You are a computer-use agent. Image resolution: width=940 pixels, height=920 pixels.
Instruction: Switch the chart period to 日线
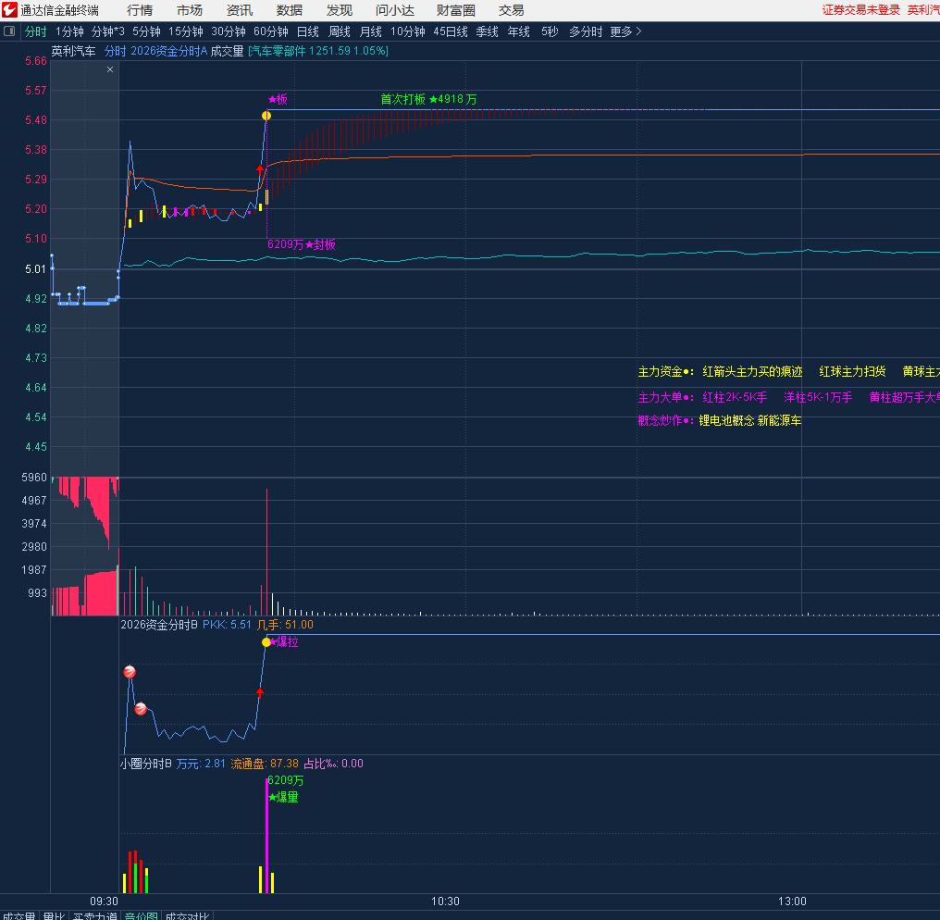click(x=307, y=31)
